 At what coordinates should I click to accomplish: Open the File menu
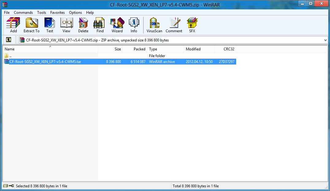point(7,13)
